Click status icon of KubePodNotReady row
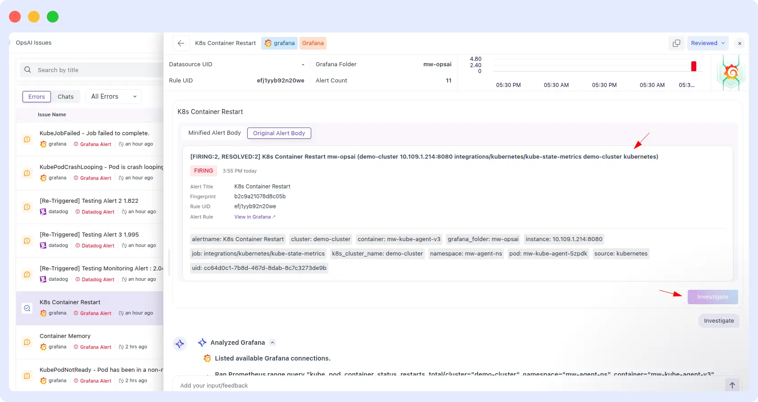This screenshot has width=758, height=402. click(x=27, y=376)
